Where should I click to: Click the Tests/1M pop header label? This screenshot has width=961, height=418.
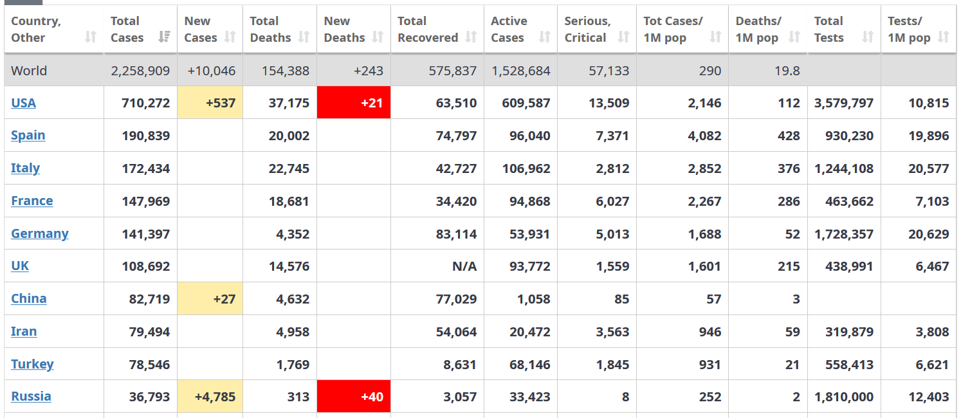click(x=909, y=30)
